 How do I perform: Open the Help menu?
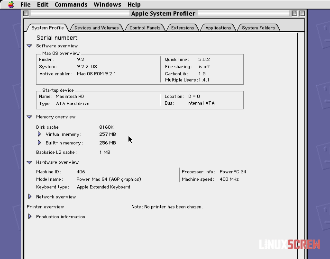[x=134, y=4]
